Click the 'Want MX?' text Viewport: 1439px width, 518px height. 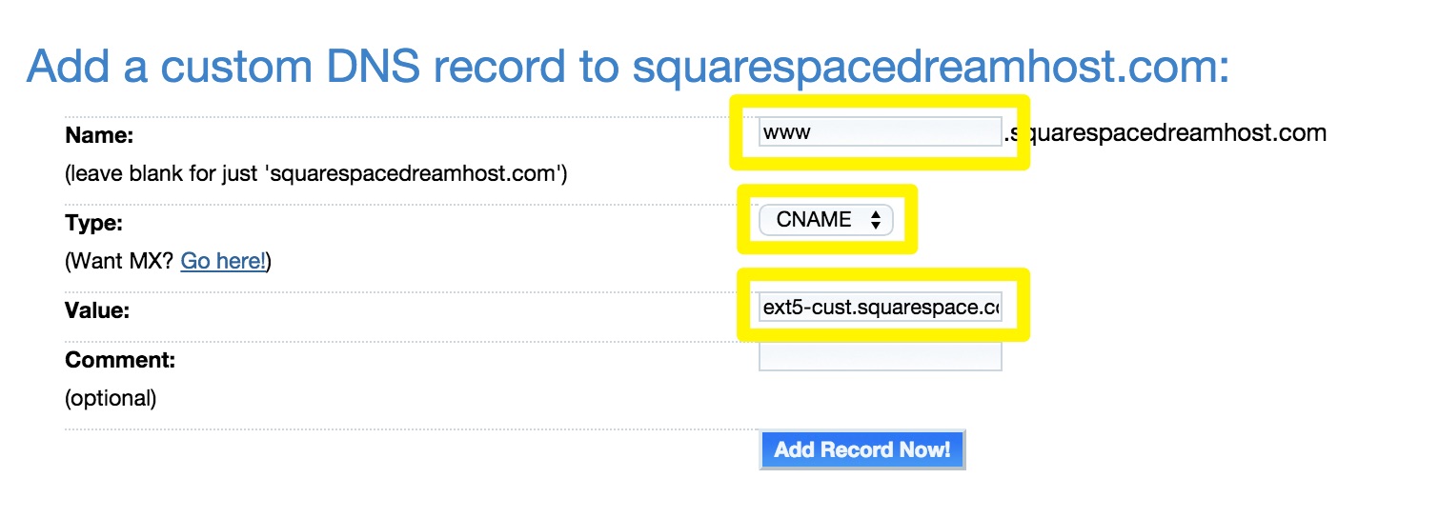(120, 260)
